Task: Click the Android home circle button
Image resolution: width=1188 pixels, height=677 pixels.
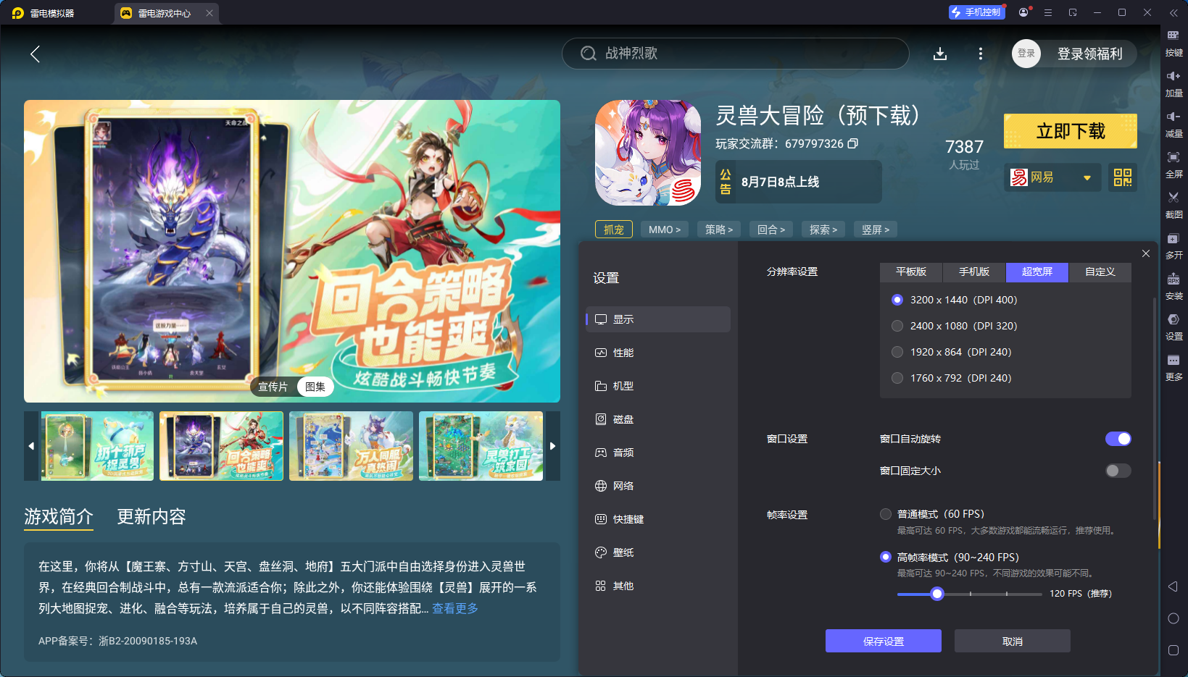Action: pos(1174,618)
